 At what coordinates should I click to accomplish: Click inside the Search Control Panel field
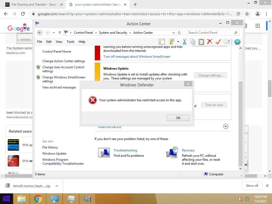point(212,33)
